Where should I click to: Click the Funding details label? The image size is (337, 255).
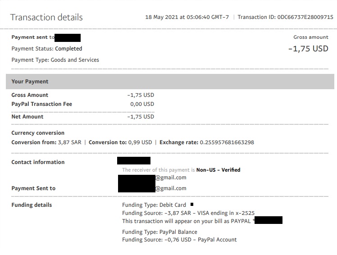point(32,205)
